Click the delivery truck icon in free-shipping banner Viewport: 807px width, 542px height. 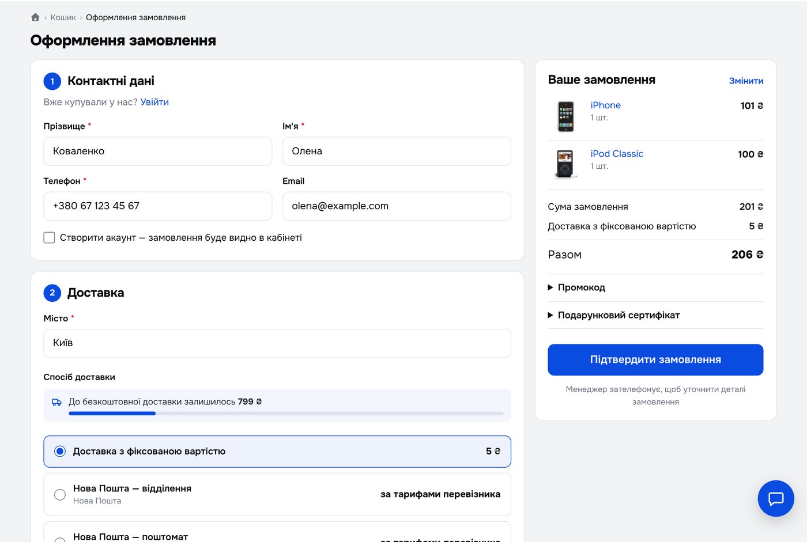tap(56, 402)
